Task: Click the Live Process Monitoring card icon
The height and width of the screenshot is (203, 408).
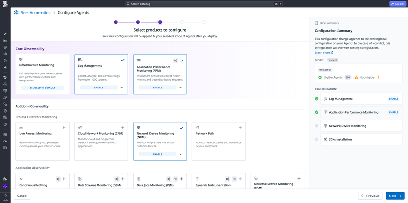Action: [21, 128]
